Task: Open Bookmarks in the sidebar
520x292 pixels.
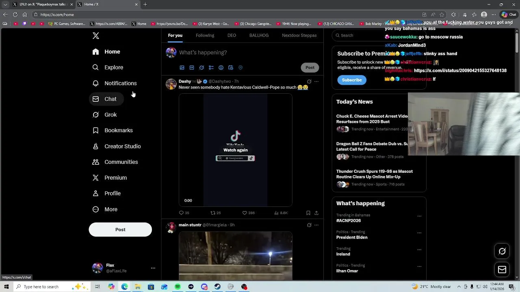Action: click(113, 130)
